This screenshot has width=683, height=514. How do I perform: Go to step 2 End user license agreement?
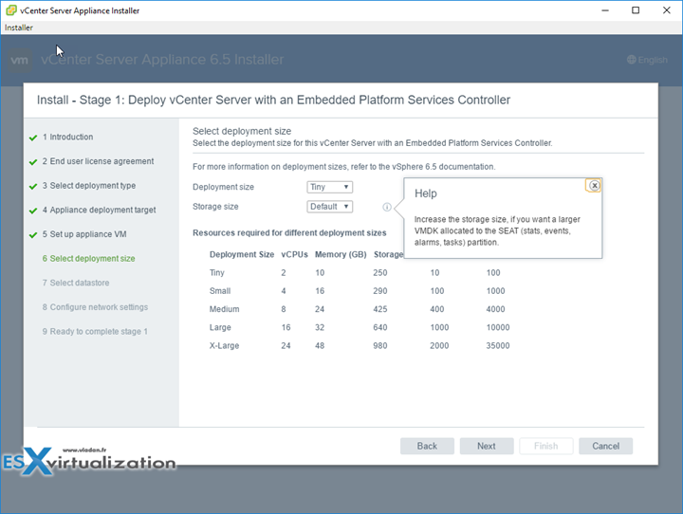tap(98, 161)
